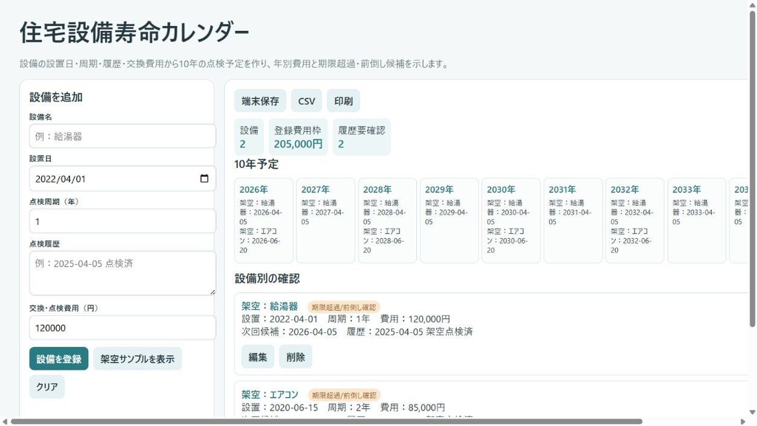This screenshot has height=426, width=757.
Task: Click the 設備 count stat showing 2
Action: [249, 137]
